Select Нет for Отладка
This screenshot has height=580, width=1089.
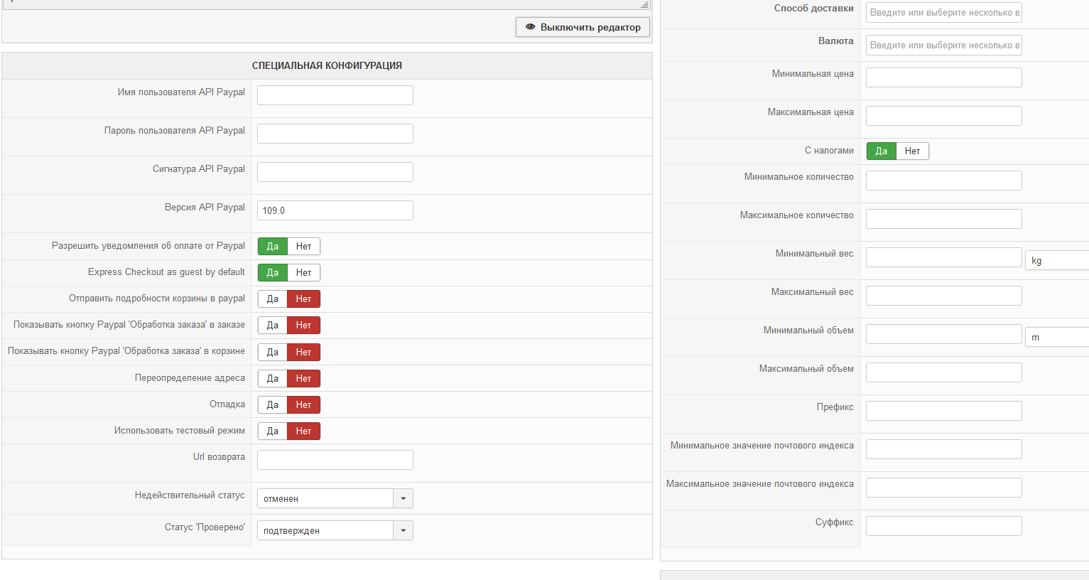(304, 404)
